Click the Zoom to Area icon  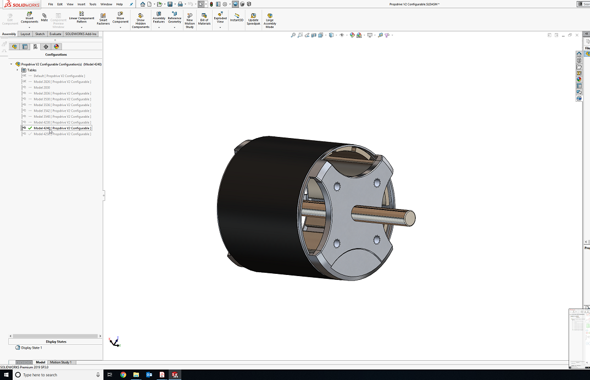click(300, 35)
